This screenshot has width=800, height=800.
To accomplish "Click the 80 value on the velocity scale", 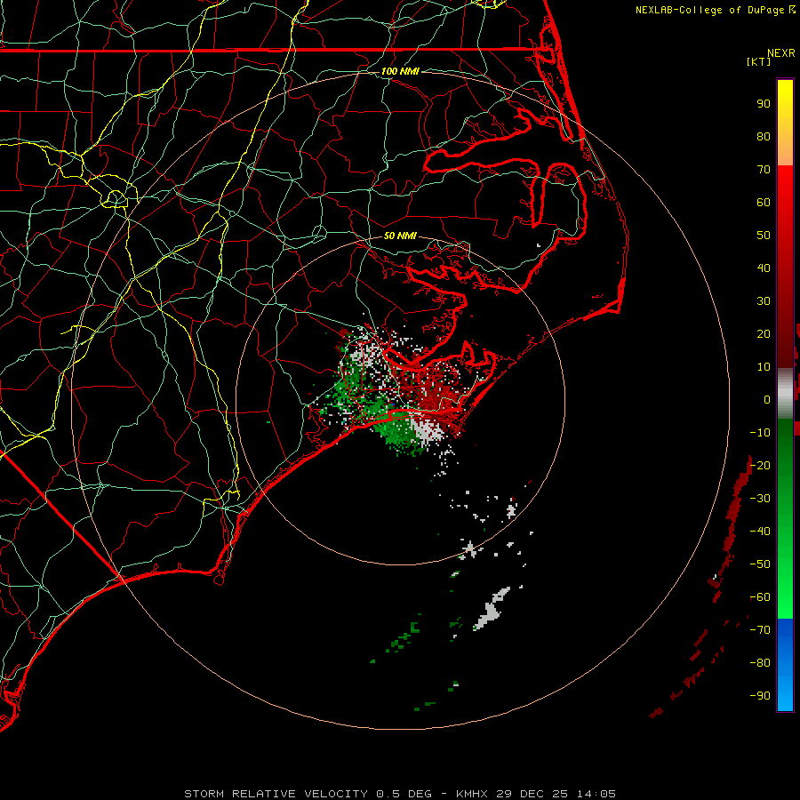I will coord(764,137).
